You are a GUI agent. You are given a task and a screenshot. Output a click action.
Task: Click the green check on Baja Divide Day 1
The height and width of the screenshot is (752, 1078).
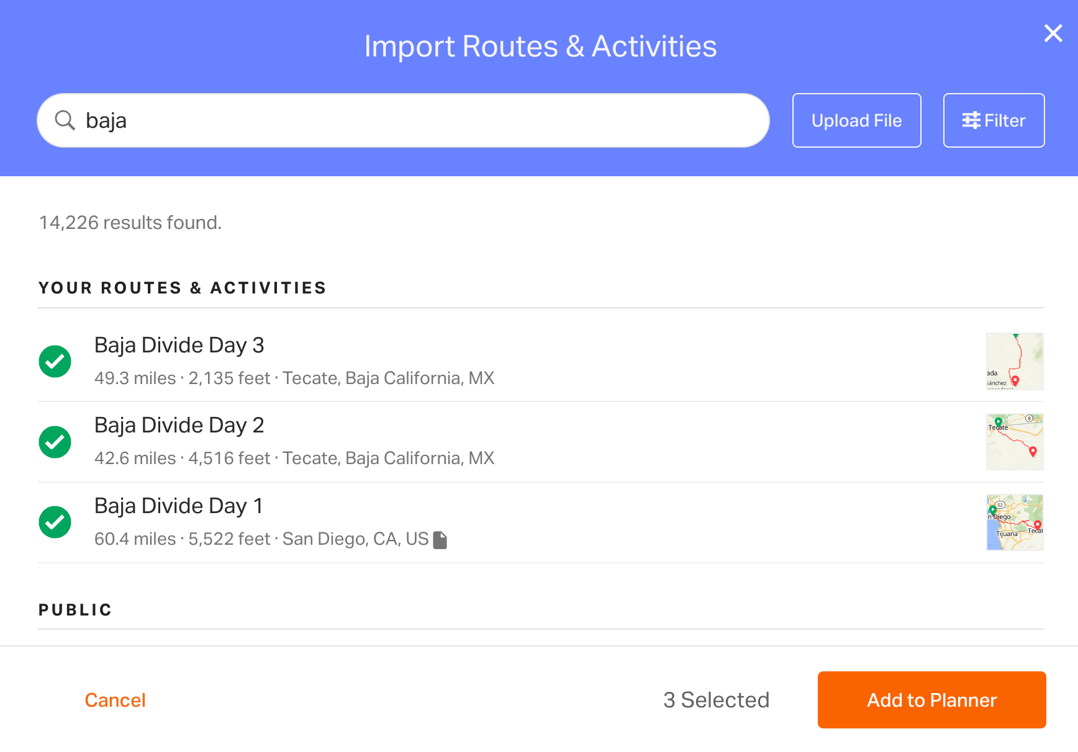tap(55, 522)
